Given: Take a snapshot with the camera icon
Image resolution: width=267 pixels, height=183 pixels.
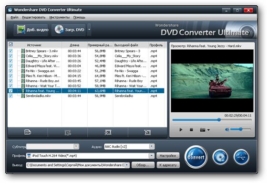Looking at the screenshot, I should coord(203,130).
